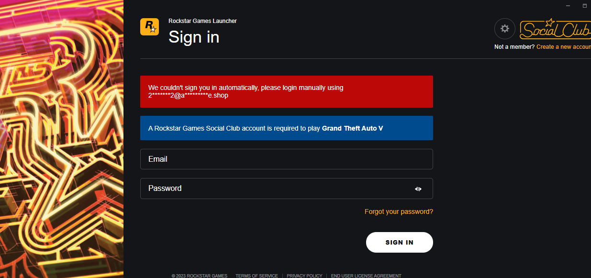Open the End User License Agreement
Image resolution: width=591 pixels, height=278 pixels.
(366, 276)
